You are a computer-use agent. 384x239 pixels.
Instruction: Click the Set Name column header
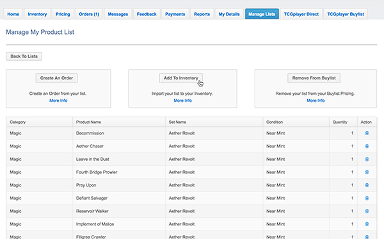pos(214,122)
